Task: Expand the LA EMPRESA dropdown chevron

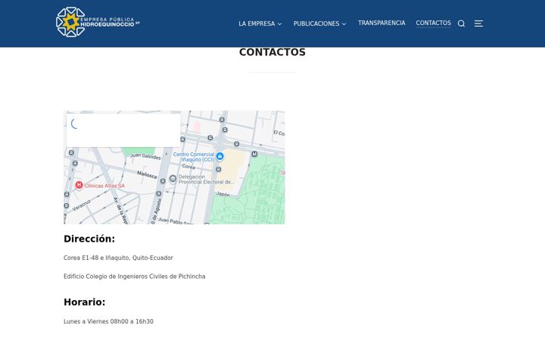Action: point(279,24)
